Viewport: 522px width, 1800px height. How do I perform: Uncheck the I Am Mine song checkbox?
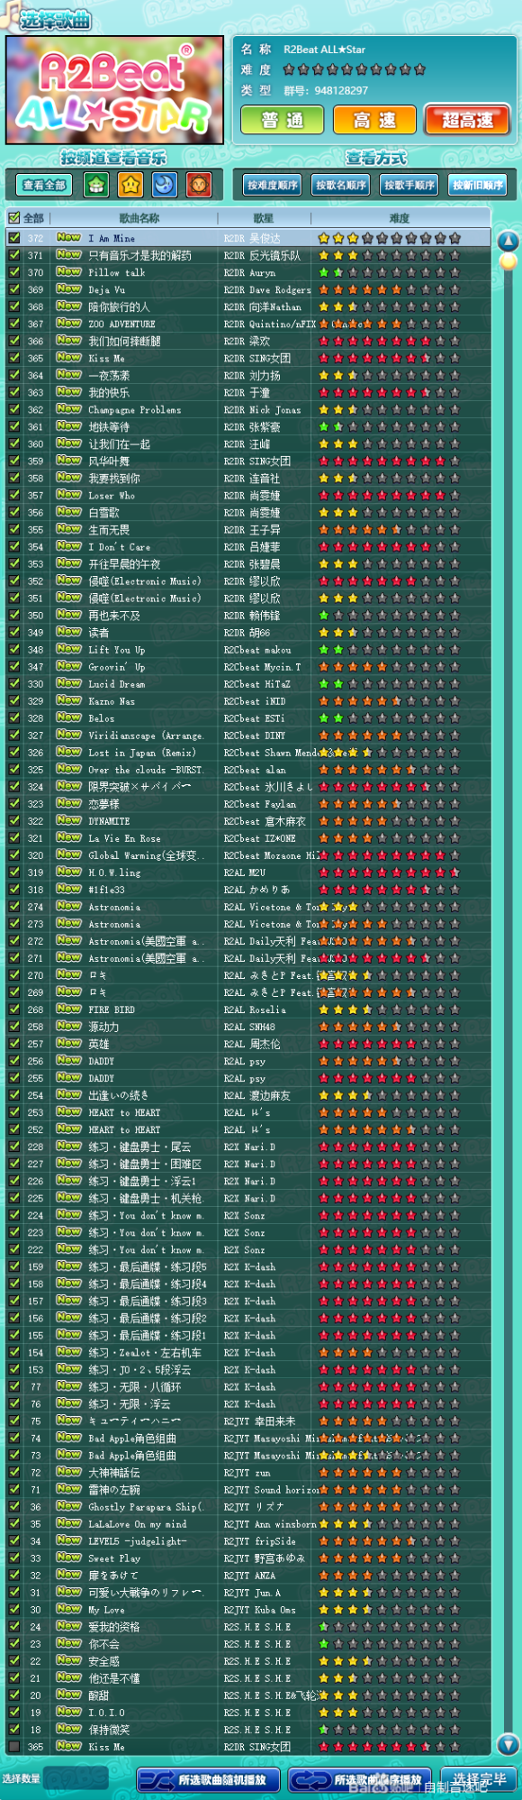(13, 238)
